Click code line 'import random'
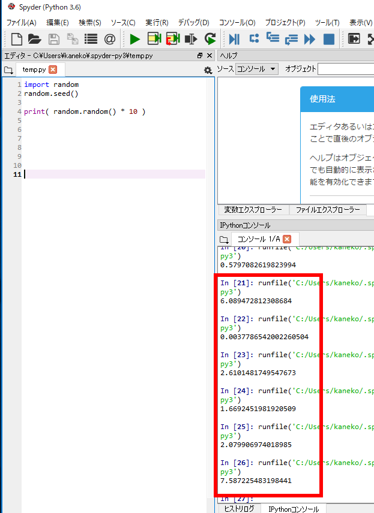374x513 pixels. (x=51, y=85)
